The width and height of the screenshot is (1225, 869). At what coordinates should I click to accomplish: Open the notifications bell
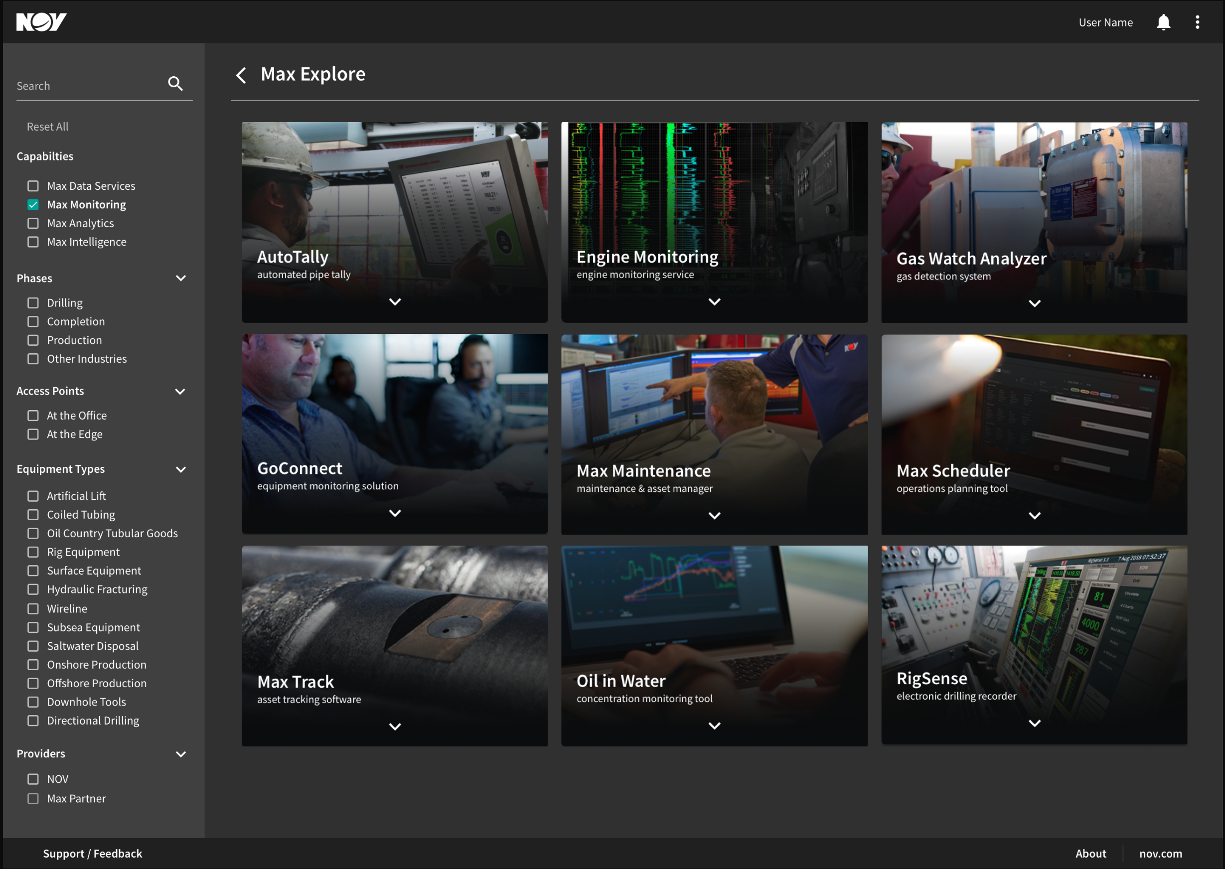(1163, 22)
